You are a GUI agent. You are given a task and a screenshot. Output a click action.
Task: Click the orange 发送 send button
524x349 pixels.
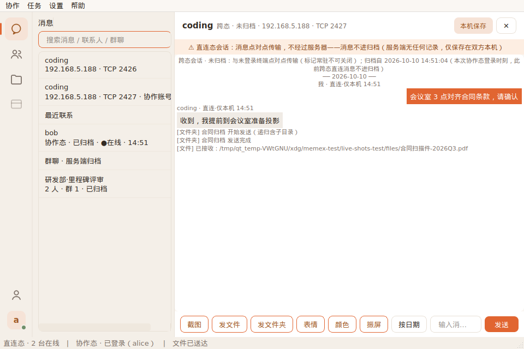[x=501, y=324]
